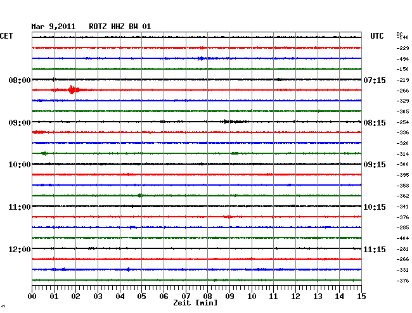Click the UTC time label "10:15"

click(375, 207)
